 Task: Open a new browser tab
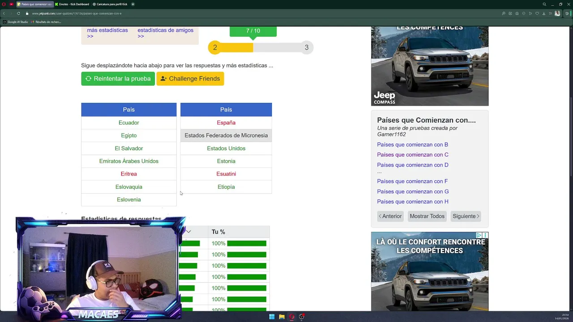click(x=133, y=4)
